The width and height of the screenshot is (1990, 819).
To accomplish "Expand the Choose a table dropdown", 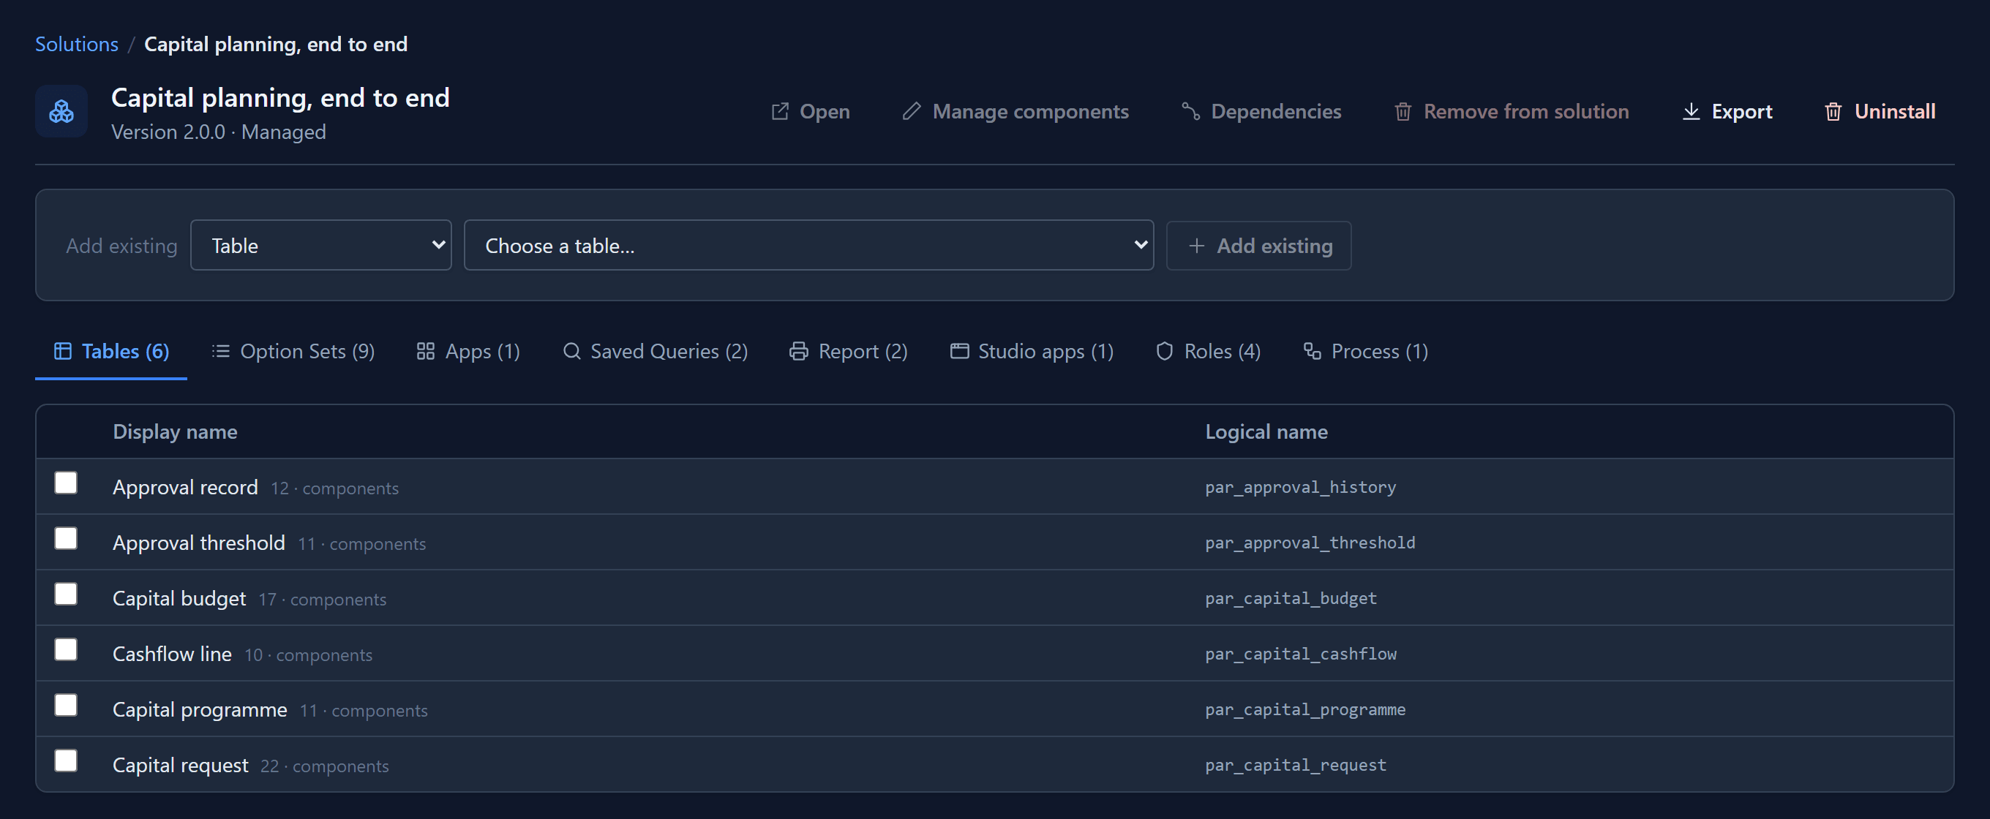I will [x=808, y=246].
